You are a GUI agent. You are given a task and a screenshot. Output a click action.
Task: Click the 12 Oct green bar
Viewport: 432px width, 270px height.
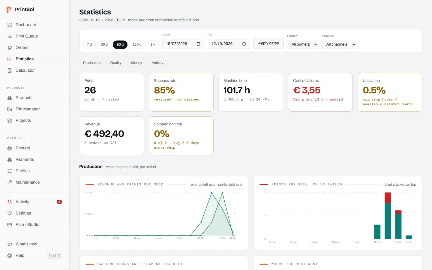[409, 237]
